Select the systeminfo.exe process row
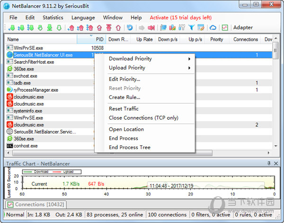This screenshot has height=223, width=284. tap(139, 111)
